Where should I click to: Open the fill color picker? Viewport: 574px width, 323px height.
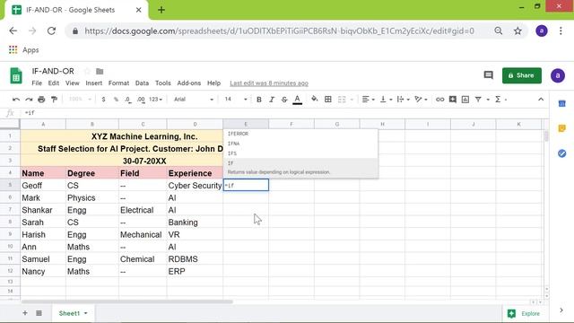click(315, 100)
